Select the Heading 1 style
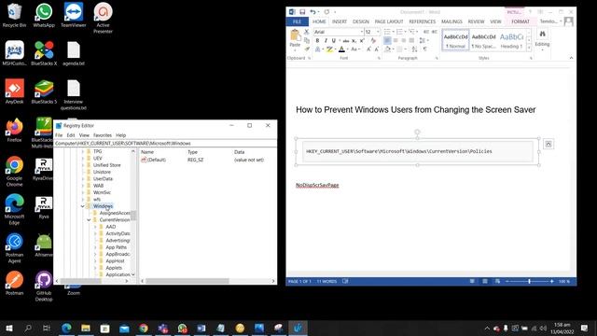Image resolution: width=597 pixels, height=336 pixels. (x=511, y=41)
